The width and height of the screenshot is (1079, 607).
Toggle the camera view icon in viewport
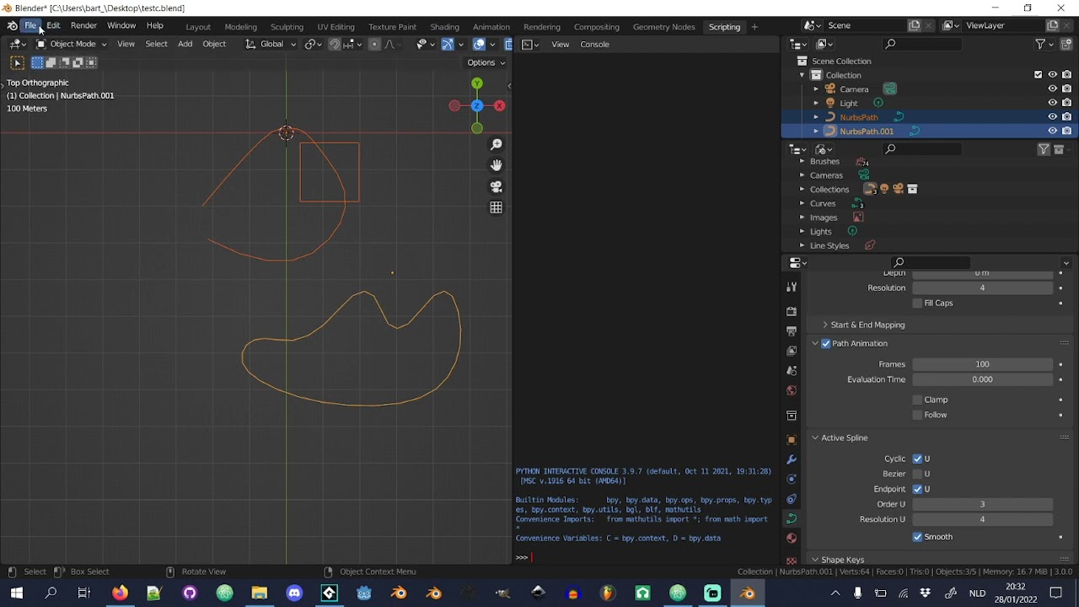coord(497,186)
